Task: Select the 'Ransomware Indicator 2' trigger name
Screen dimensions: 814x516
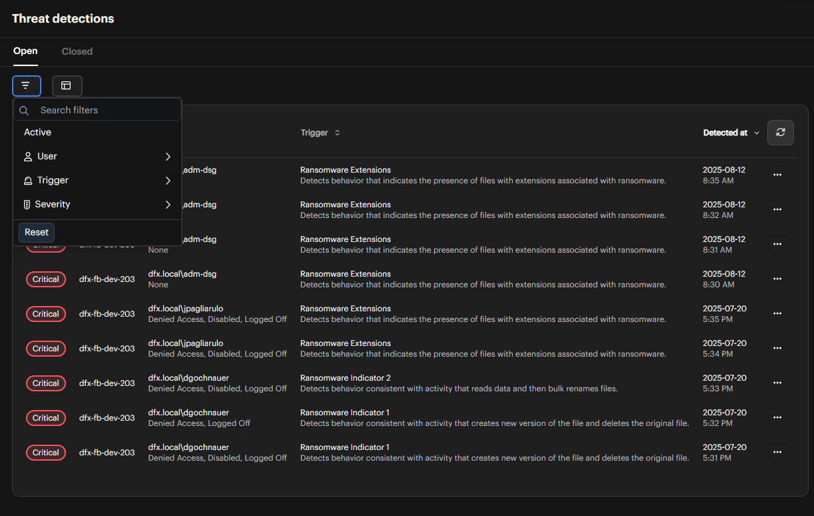Action: click(345, 378)
